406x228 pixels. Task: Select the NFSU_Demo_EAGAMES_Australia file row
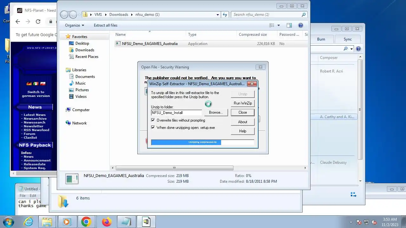click(x=211, y=44)
